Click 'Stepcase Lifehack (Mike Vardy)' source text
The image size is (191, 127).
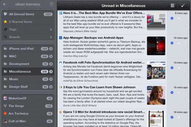(80, 31)
